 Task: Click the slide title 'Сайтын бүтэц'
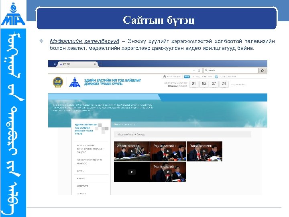159,20
